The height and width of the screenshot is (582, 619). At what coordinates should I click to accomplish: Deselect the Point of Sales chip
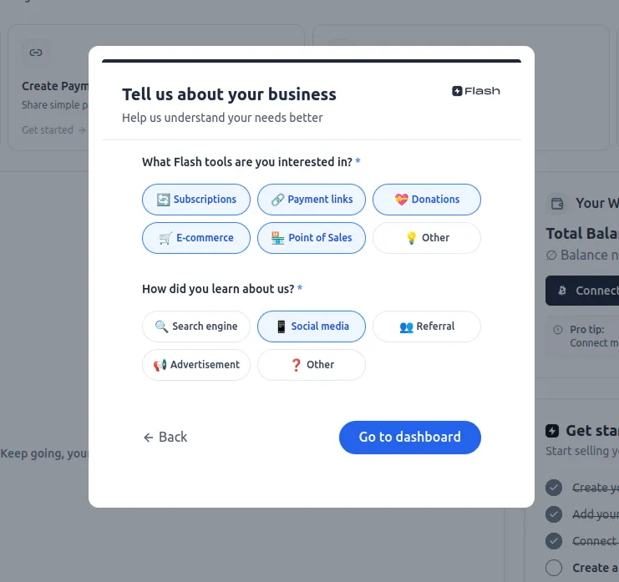(312, 238)
